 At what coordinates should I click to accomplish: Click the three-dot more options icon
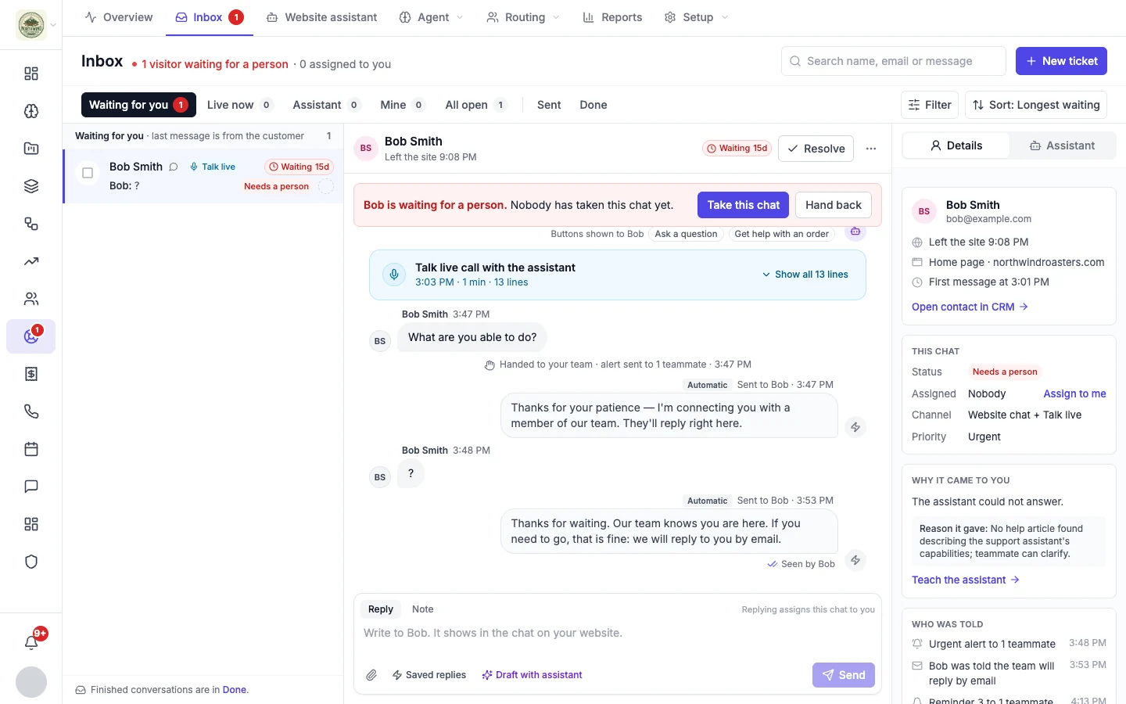(871, 149)
